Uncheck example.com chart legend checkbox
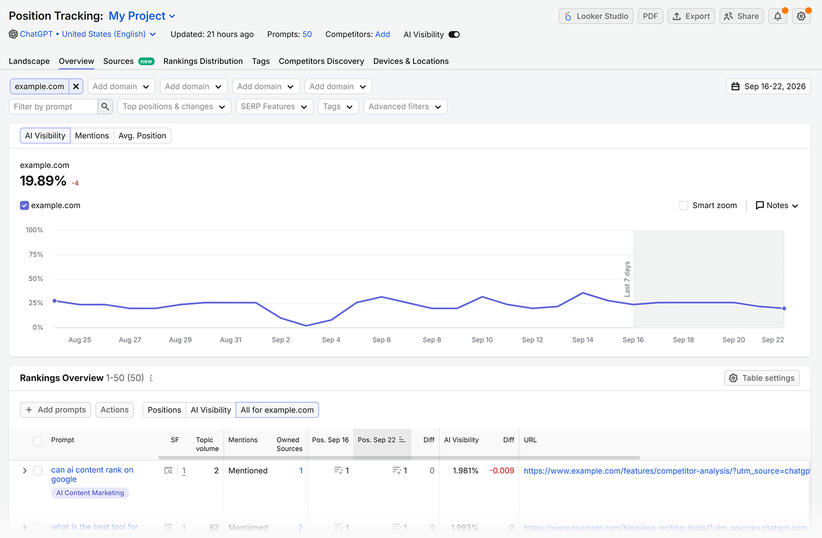The height and width of the screenshot is (538, 822). pyautogui.click(x=24, y=206)
